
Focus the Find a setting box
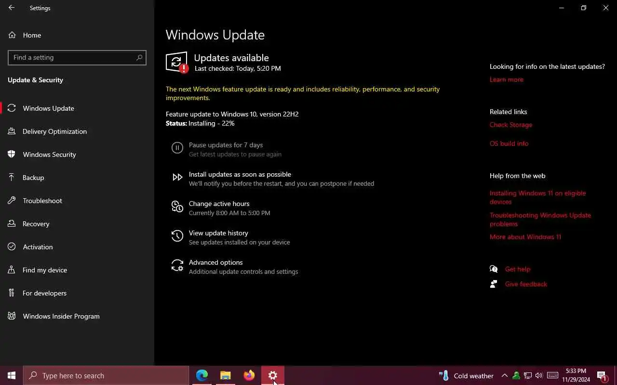pos(77,57)
